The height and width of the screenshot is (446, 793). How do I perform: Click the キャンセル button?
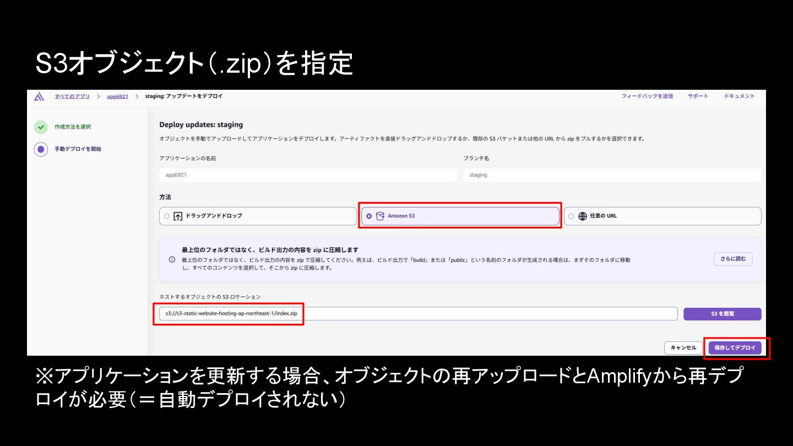tap(683, 348)
